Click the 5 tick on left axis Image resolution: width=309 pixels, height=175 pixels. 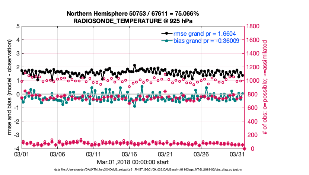tap(17, 26)
